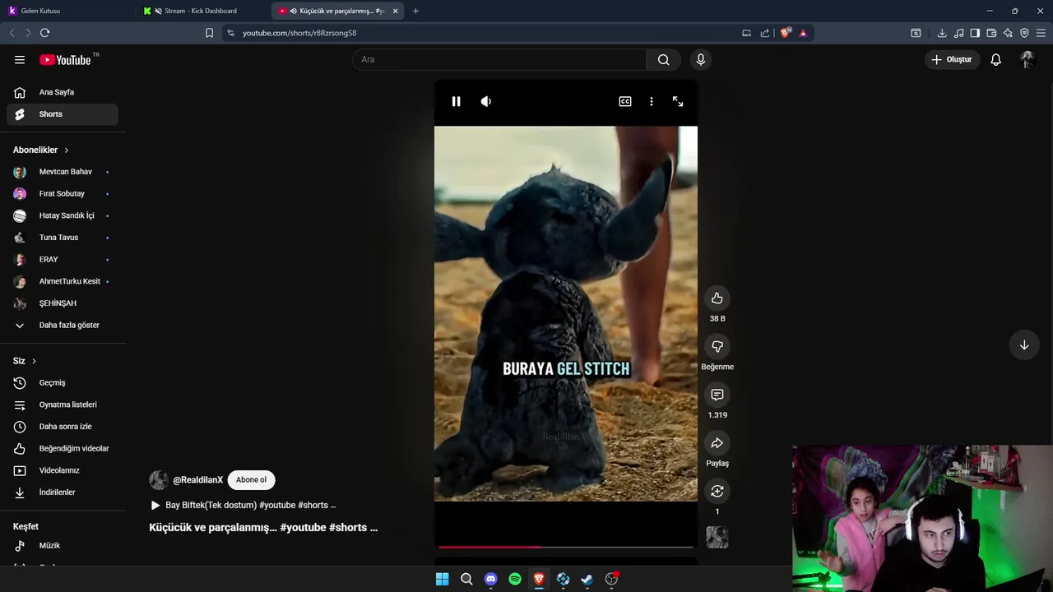Open the Brave Shields lion icon
This screenshot has height=592, width=1053.
pos(785,33)
